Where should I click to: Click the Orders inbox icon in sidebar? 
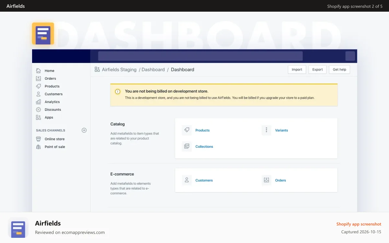38,78
